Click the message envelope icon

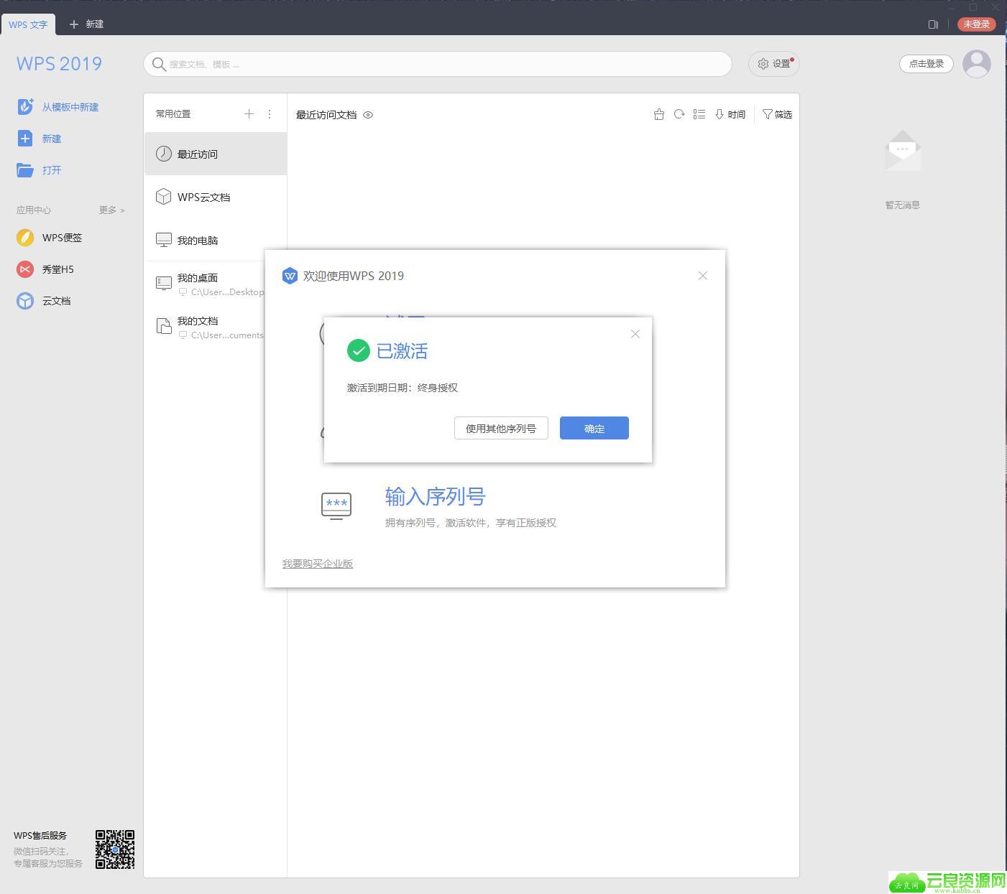tap(903, 150)
